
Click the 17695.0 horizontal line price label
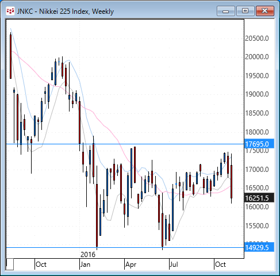259,144
